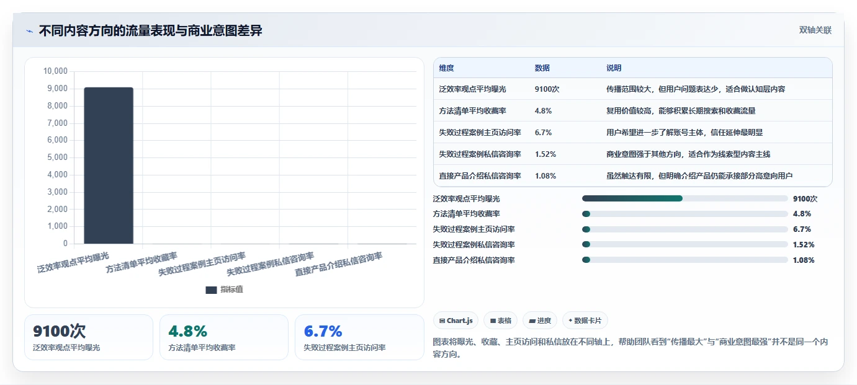Click the 1.52% table value

[545, 154]
